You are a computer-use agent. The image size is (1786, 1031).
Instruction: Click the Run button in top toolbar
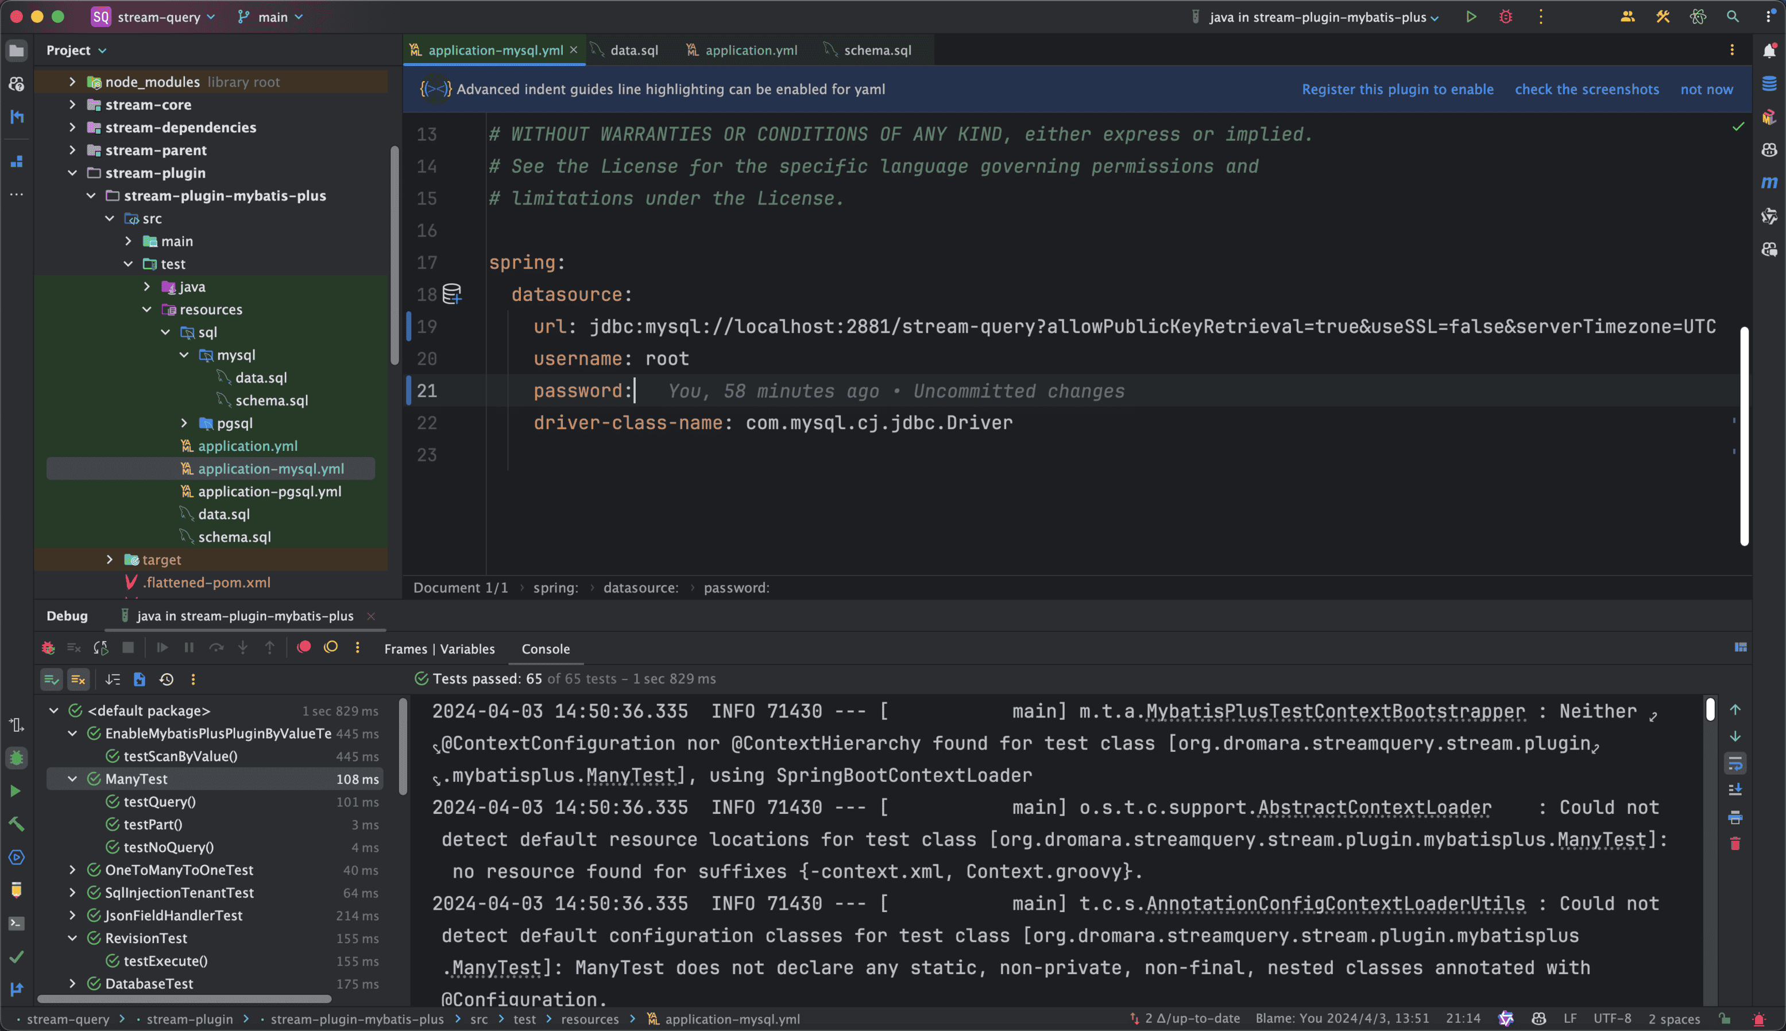coord(1471,17)
